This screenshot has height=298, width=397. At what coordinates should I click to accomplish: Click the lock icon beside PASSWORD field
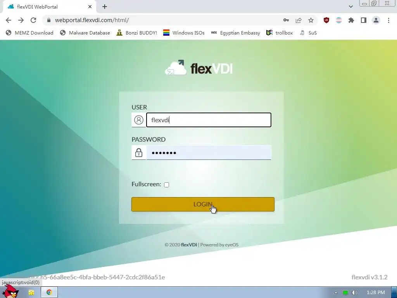[139, 152]
